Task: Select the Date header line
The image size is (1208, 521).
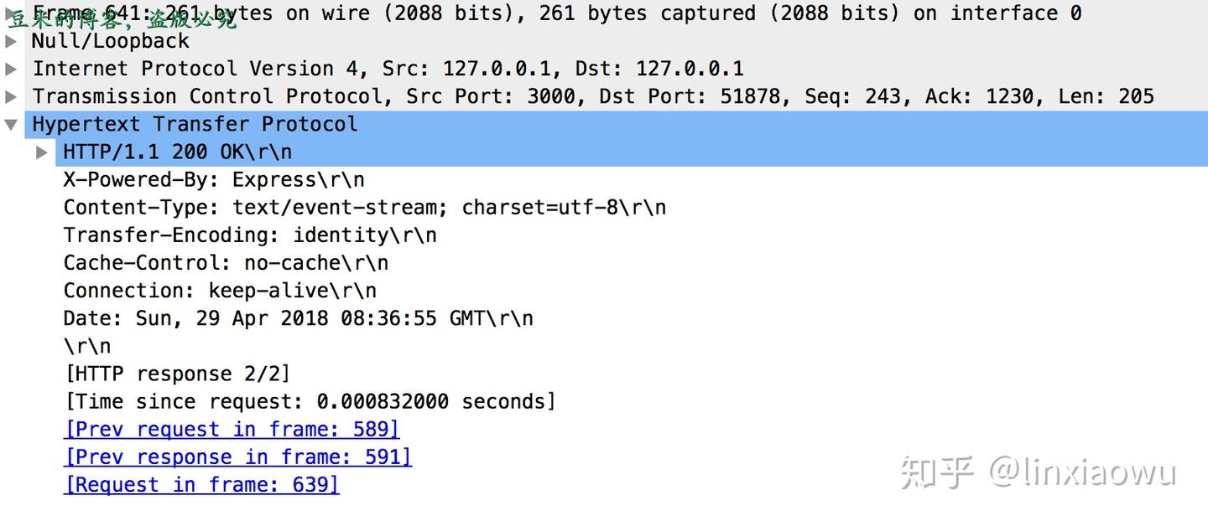Action: (x=299, y=318)
